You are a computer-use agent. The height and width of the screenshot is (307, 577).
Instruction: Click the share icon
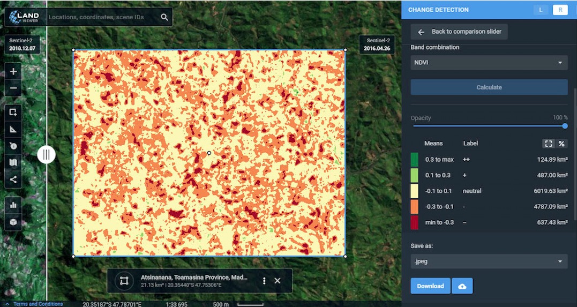(13, 179)
